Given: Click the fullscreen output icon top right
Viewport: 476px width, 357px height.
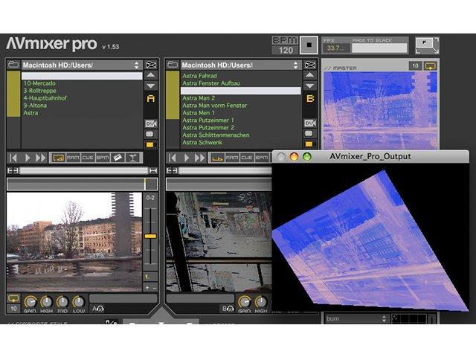Looking at the screenshot, I should [x=427, y=46].
